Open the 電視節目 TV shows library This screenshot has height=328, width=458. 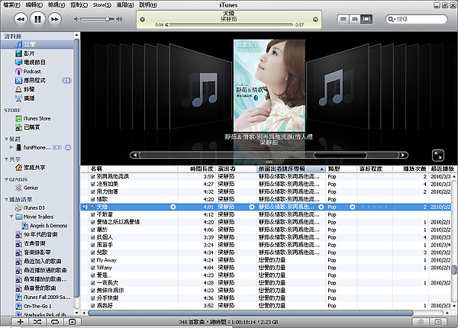tap(34, 62)
